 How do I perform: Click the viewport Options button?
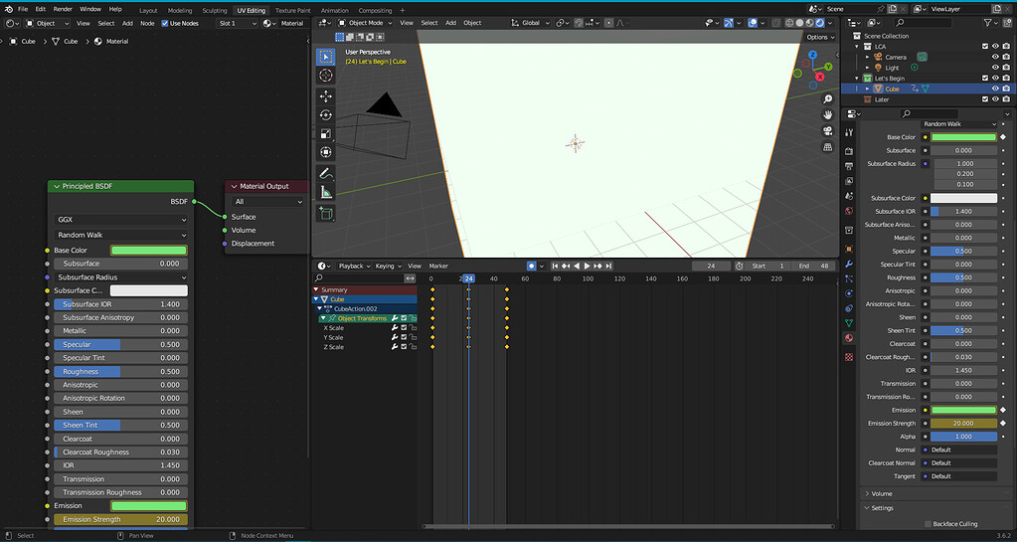click(x=818, y=37)
